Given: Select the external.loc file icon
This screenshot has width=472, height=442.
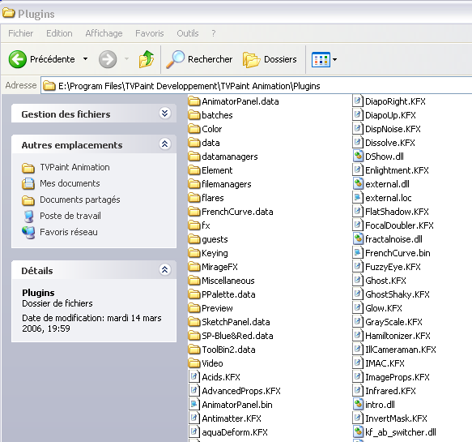Looking at the screenshot, I should [357, 198].
